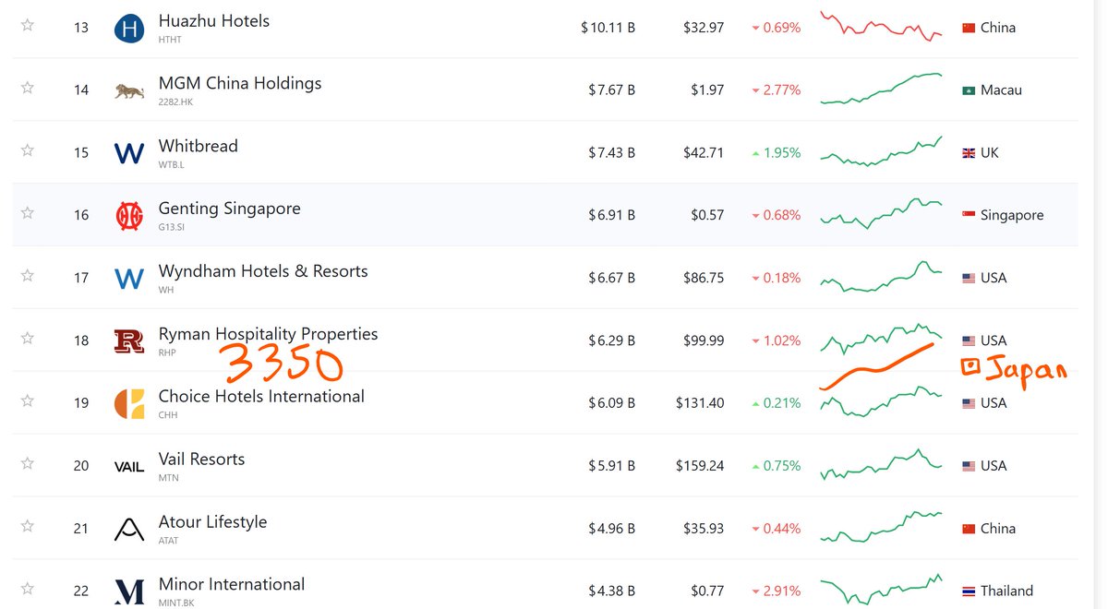Click the Thailand flag icon
The width and height of the screenshot is (1108, 609).
[969, 591]
